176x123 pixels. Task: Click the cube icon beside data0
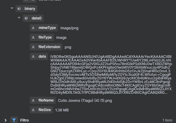point(26,18)
